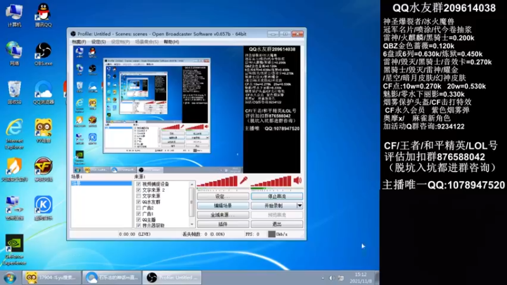Enable the 广告2 source checkbox

tap(139, 208)
